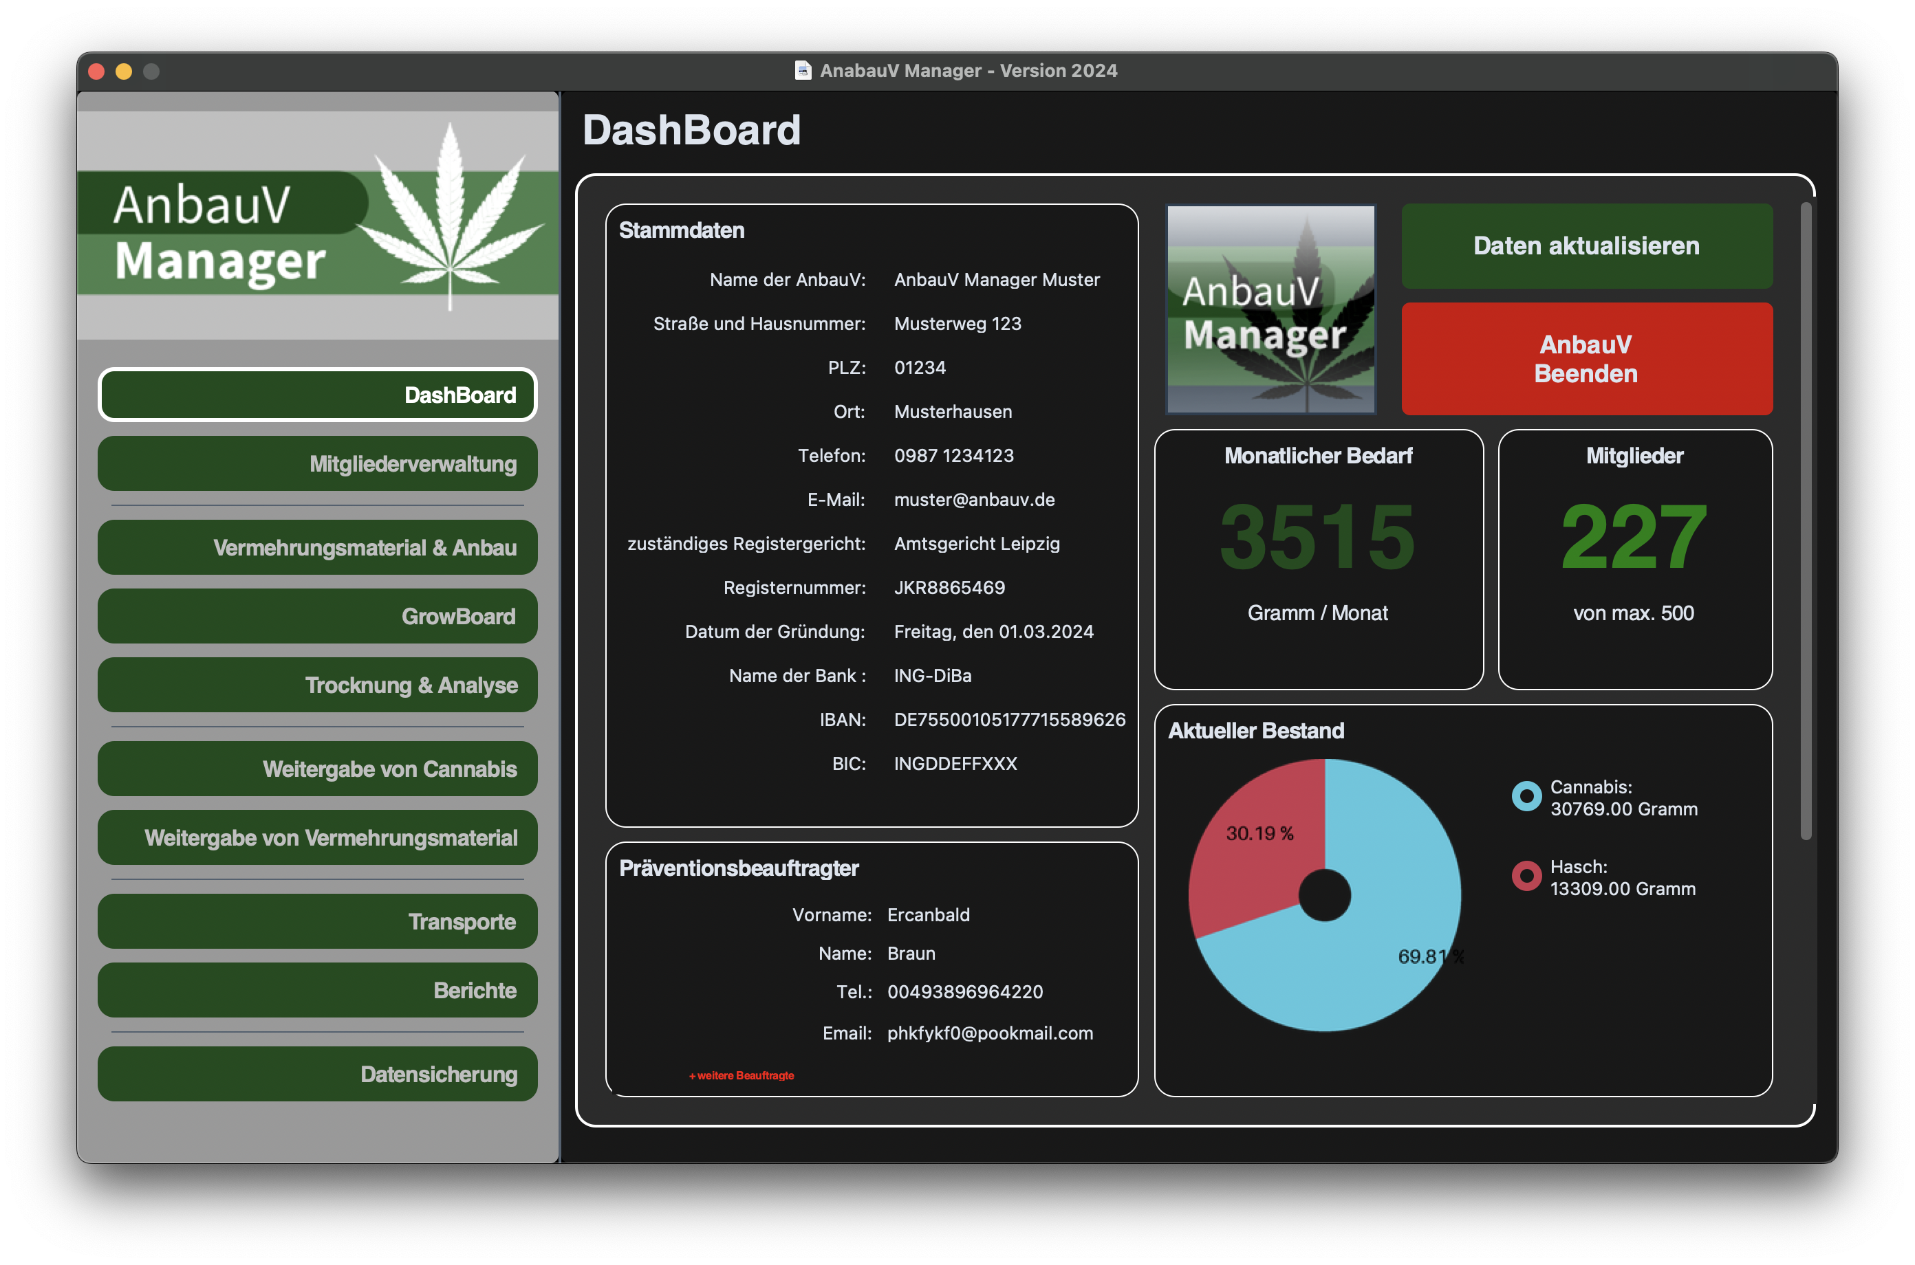
Task: Open the Berichte page
Action: [x=318, y=990]
